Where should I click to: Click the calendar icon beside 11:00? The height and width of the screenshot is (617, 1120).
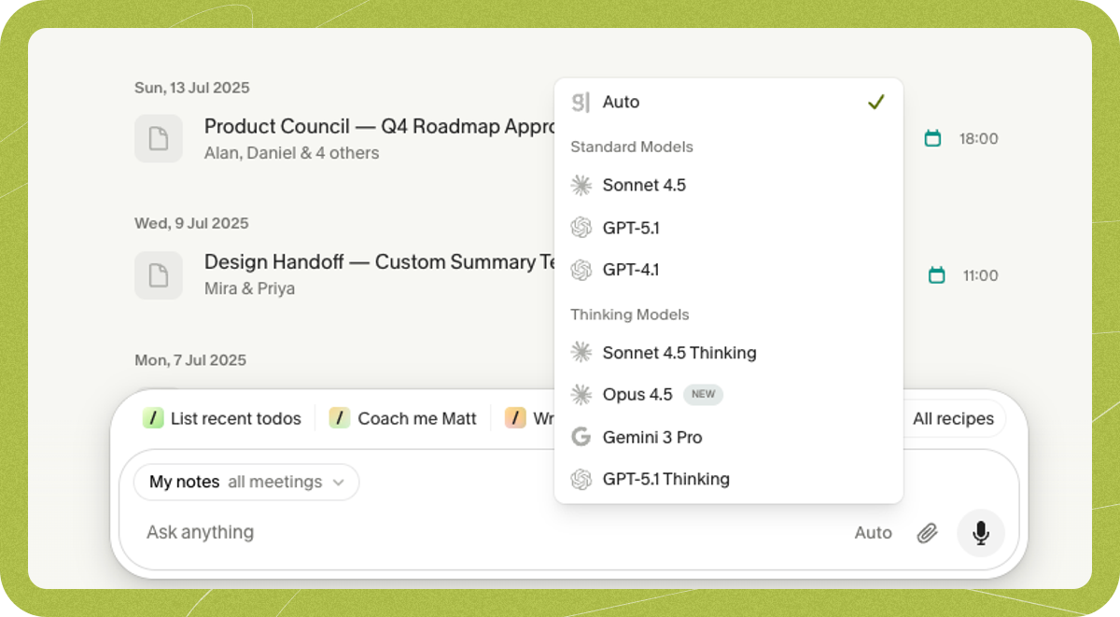coord(937,275)
